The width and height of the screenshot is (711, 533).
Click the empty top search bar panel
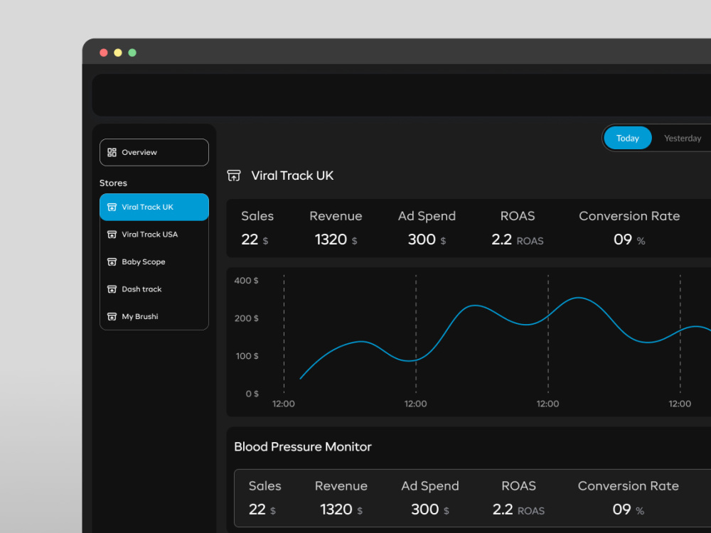(402, 95)
